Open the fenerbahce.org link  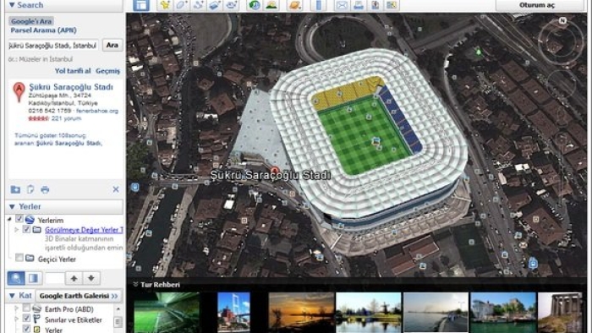pyautogui.click(x=97, y=111)
